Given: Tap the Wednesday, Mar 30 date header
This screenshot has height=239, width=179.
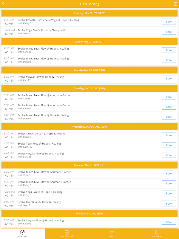Looking at the screenshot, I should point(89,127).
